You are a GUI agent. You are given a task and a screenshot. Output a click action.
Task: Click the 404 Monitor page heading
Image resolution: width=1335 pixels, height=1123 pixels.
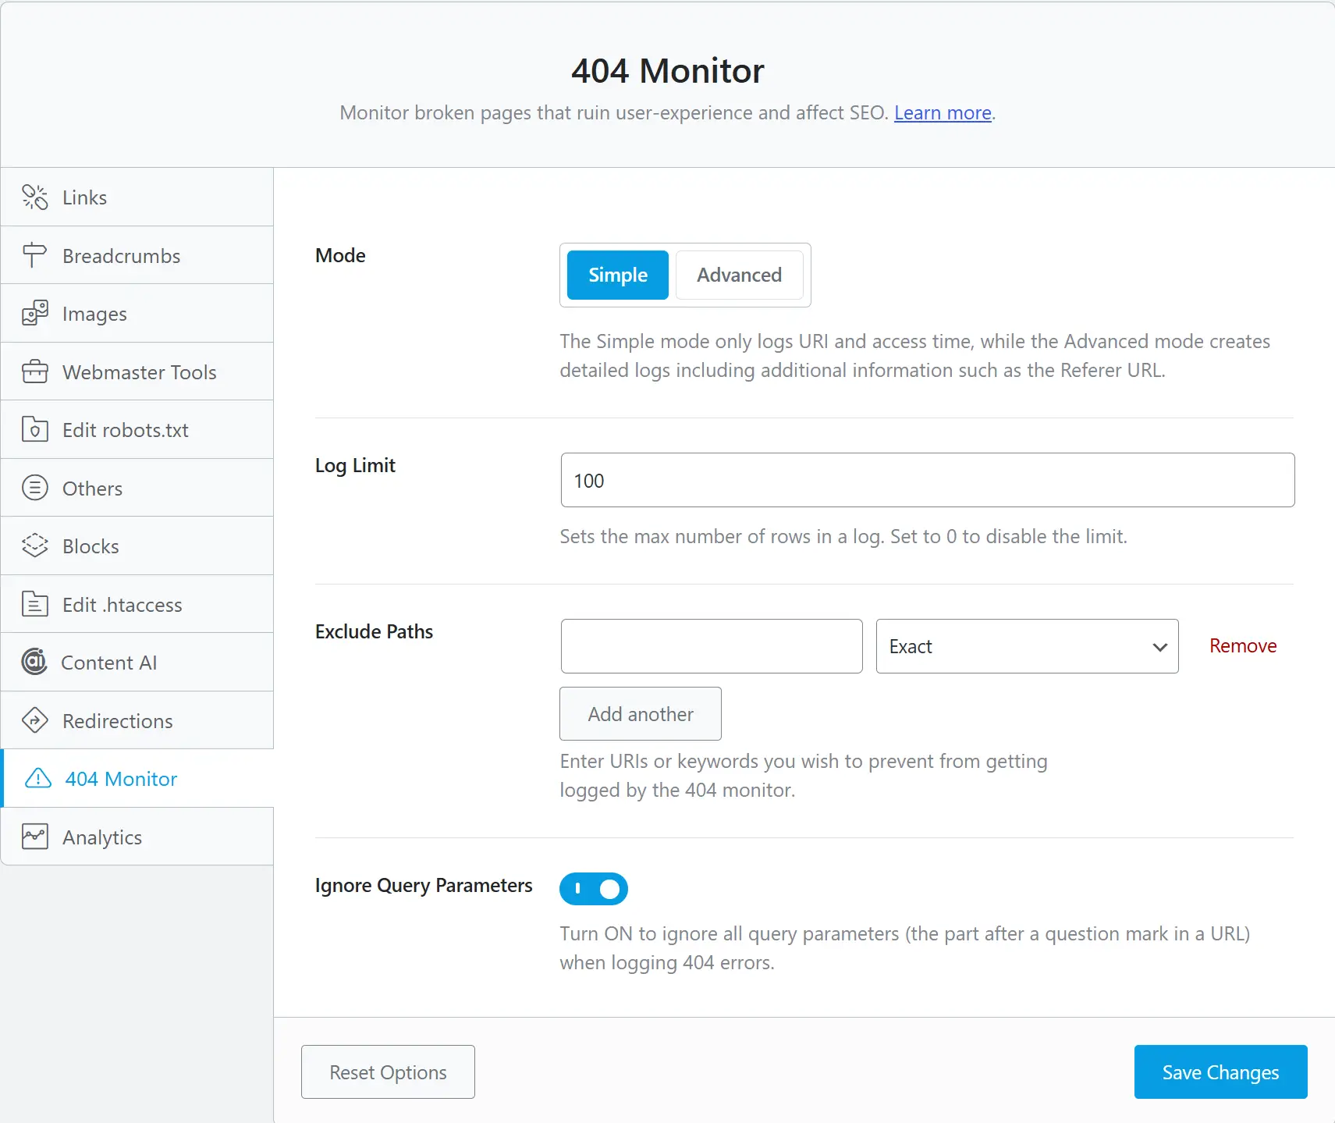668,71
